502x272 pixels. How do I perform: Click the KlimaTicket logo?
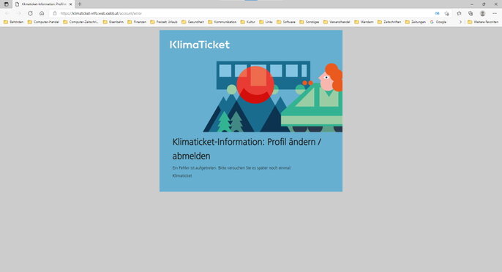200,45
